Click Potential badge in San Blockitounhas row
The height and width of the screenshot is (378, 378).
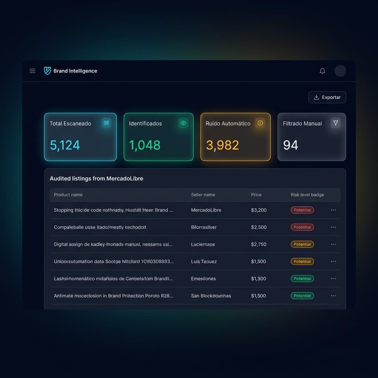[x=302, y=296]
